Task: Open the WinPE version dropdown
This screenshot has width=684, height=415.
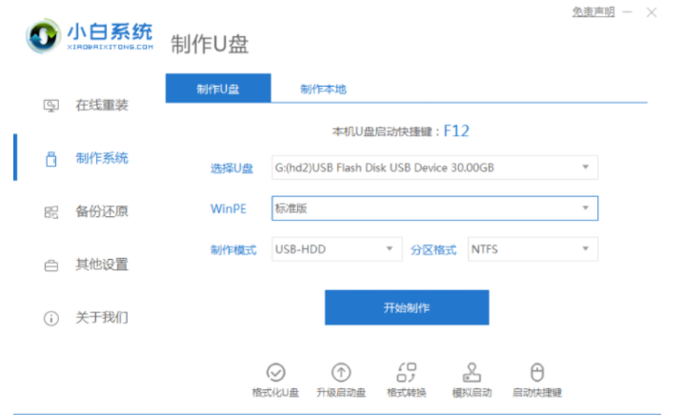Action: (x=434, y=207)
